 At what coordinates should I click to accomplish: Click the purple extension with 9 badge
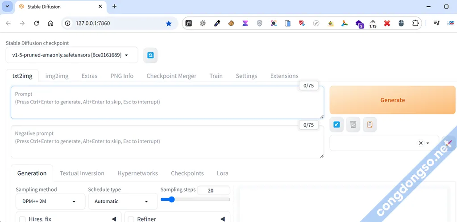coord(359,24)
